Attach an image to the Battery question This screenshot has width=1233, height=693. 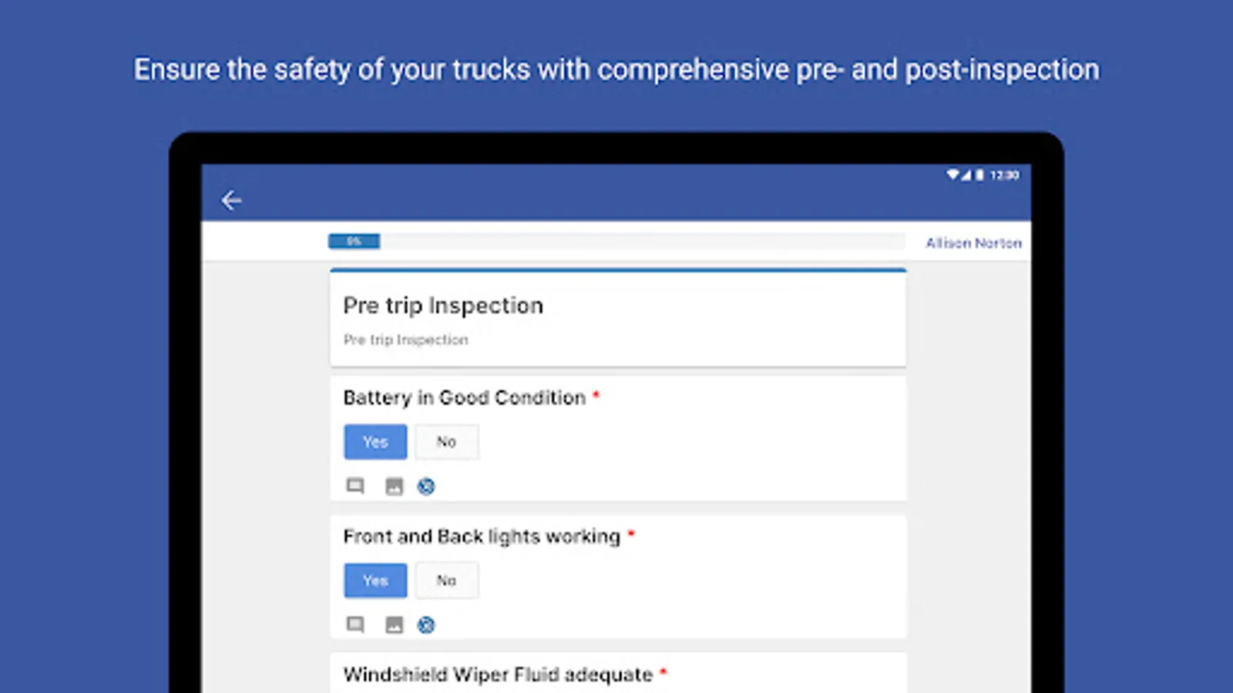pos(394,486)
